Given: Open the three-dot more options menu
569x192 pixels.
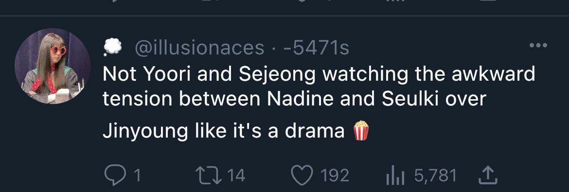Looking at the screenshot, I should tap(538, 45).
